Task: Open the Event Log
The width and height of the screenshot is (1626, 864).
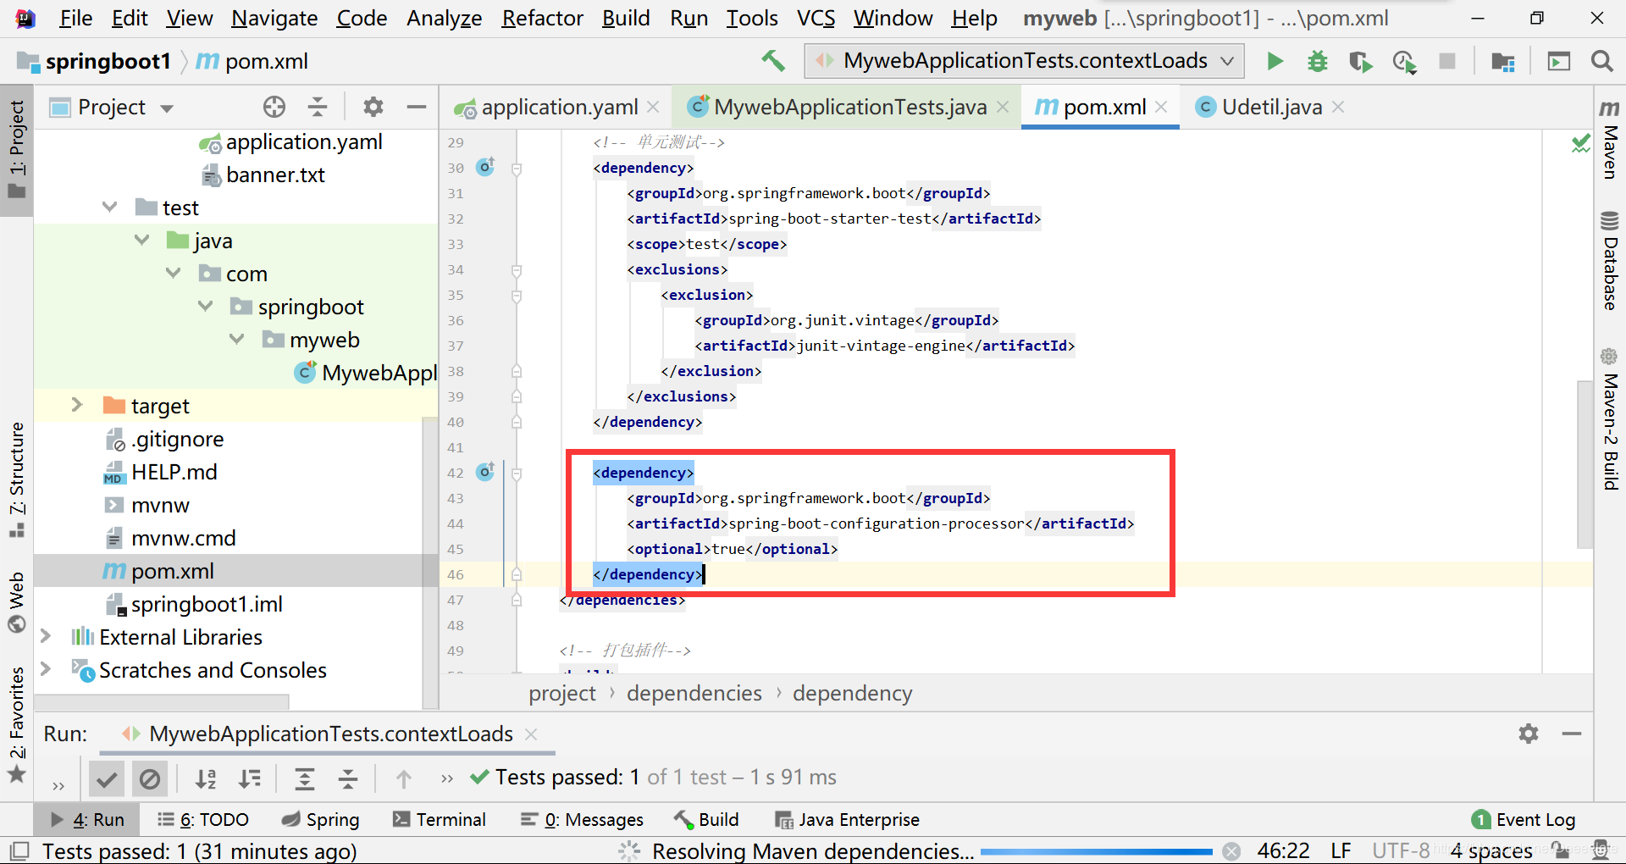Action: pos(1524,820)
